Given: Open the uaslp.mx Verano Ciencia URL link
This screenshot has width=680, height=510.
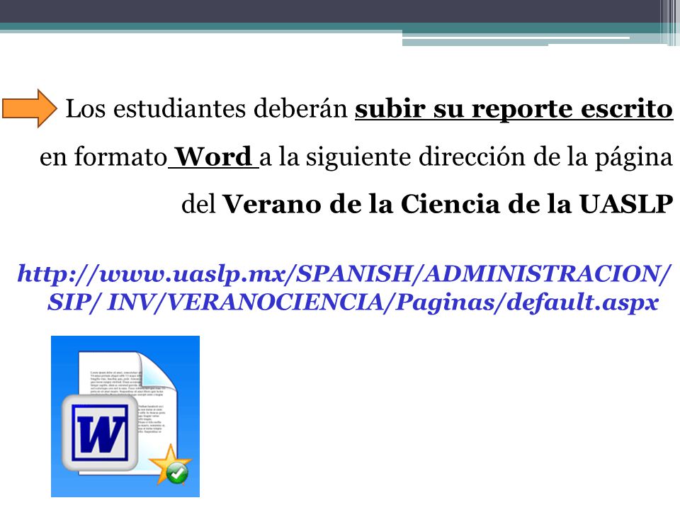Looking at the screenshot, I should (x=344, y=288).
